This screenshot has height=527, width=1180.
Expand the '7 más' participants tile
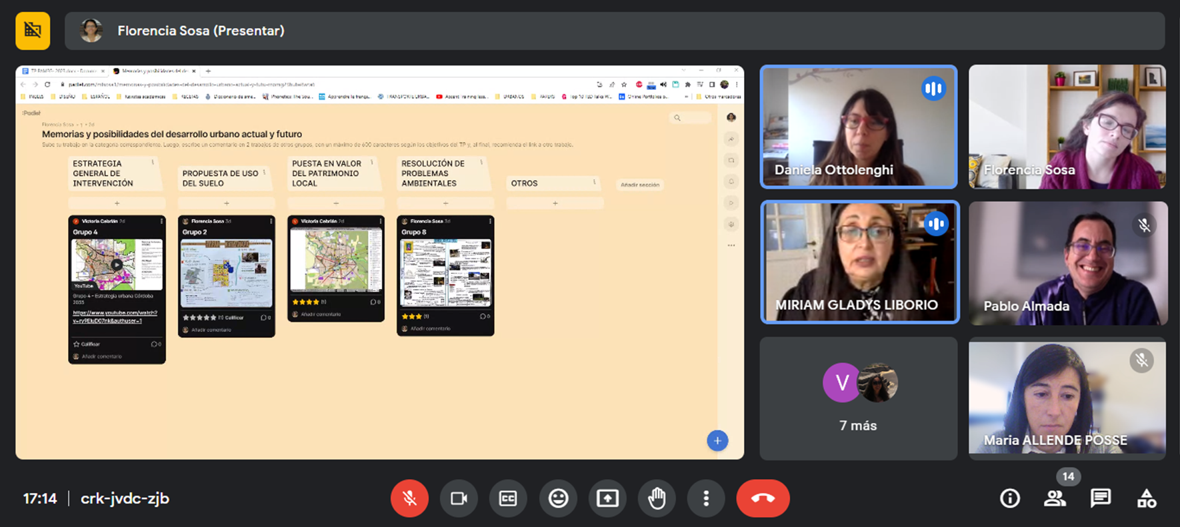tap(858, 398)
